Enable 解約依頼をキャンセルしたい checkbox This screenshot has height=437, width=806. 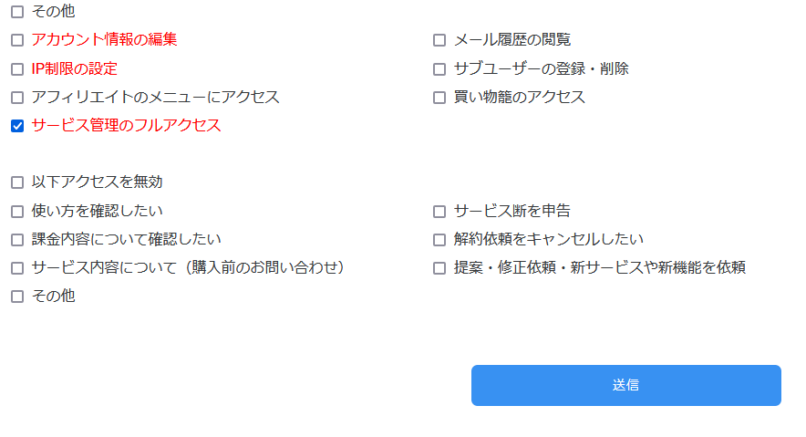(439, 240)
